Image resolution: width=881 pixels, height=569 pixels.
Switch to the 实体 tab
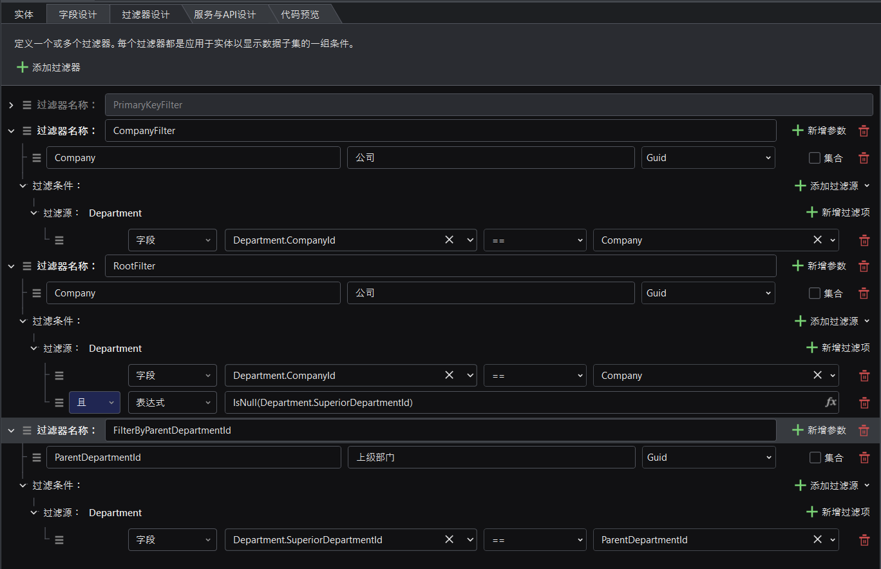(x=24, y=14)
